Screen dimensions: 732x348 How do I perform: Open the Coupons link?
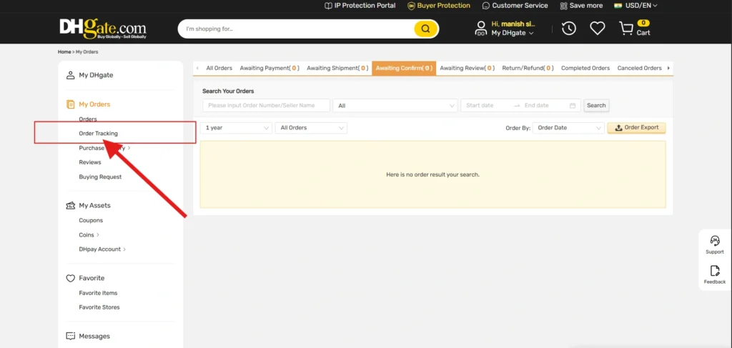point(91,220)
